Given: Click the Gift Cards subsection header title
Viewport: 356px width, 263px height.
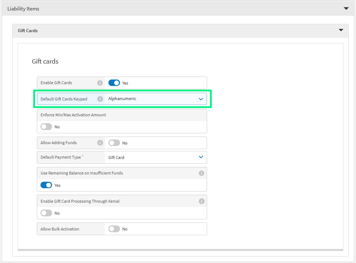Looking at the screenshot, I should 28,31.
